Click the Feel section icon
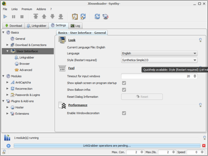This screenshot has height=156, width=208. [62, 68]
